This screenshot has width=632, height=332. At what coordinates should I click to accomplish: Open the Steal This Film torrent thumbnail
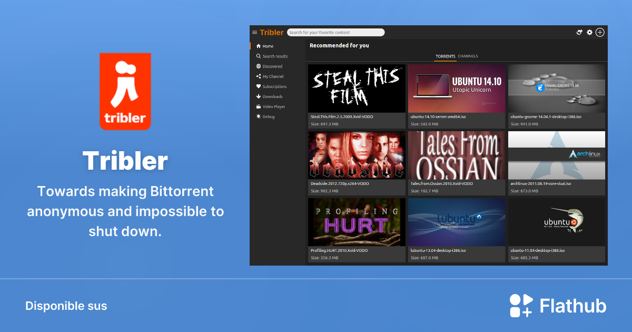[357, 88]
